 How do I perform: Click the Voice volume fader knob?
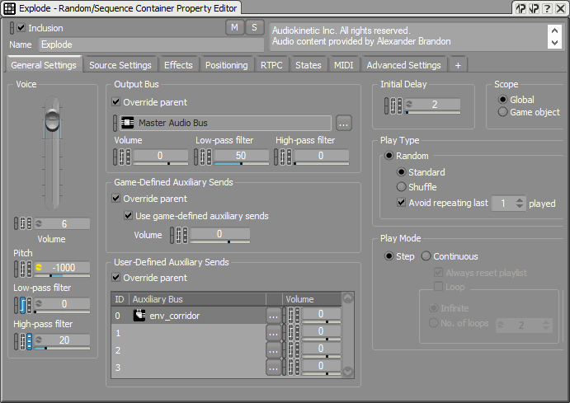click(52, 119)
